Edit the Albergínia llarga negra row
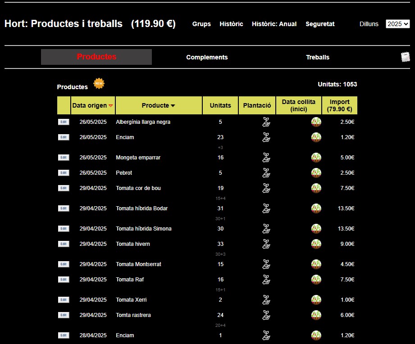 (64, 122)
